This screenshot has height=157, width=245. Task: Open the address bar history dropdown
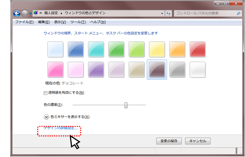[x=162, y=13]
